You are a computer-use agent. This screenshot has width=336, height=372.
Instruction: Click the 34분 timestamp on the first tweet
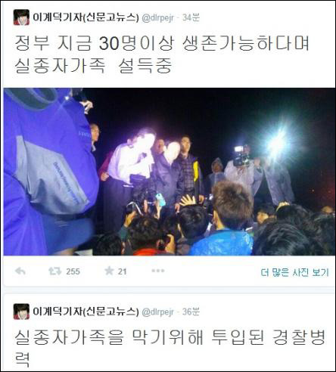pos(191,17)
